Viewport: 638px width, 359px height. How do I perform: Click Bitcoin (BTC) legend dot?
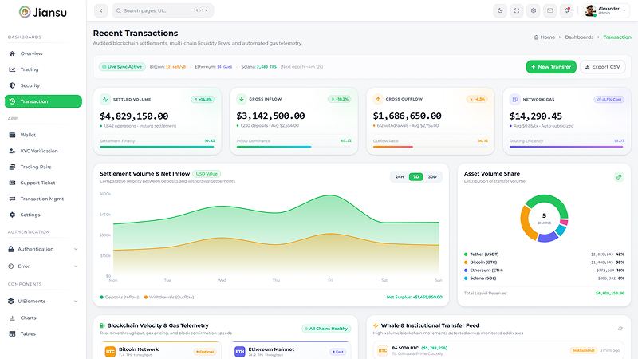[466, 262]
